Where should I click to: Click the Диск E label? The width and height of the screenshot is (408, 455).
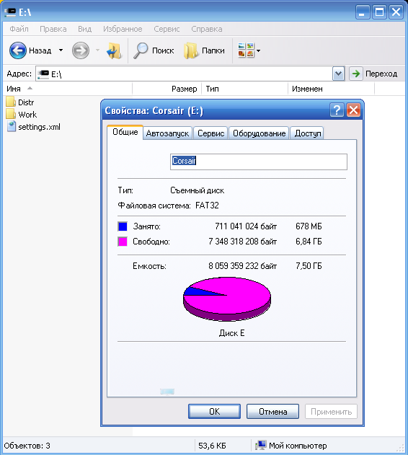click(x=231, y=333)
